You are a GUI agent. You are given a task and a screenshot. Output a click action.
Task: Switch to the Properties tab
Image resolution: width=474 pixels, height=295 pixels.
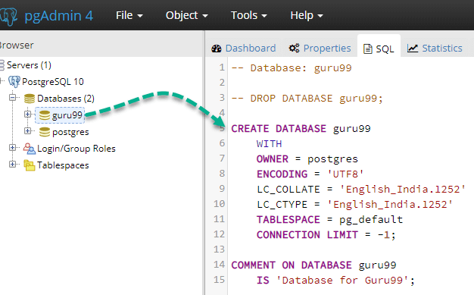[320, 49]
